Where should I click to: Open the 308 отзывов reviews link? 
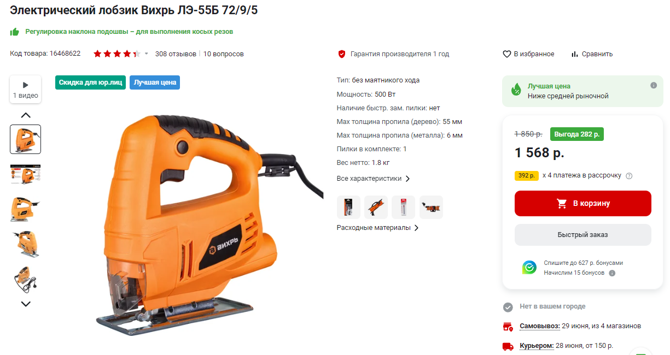point(176,54)
